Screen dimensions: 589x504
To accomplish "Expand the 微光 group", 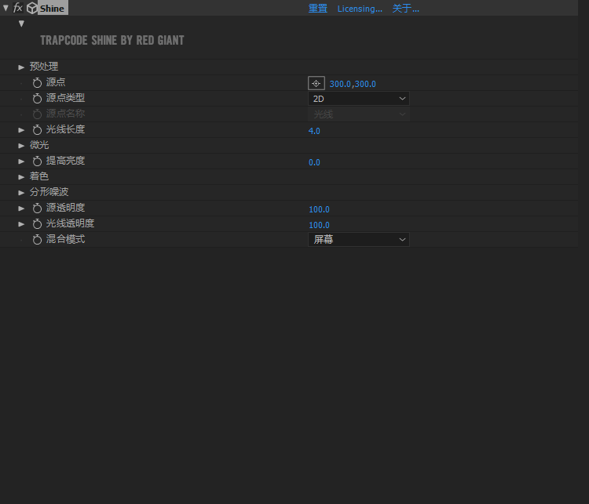I will point(21,146).
